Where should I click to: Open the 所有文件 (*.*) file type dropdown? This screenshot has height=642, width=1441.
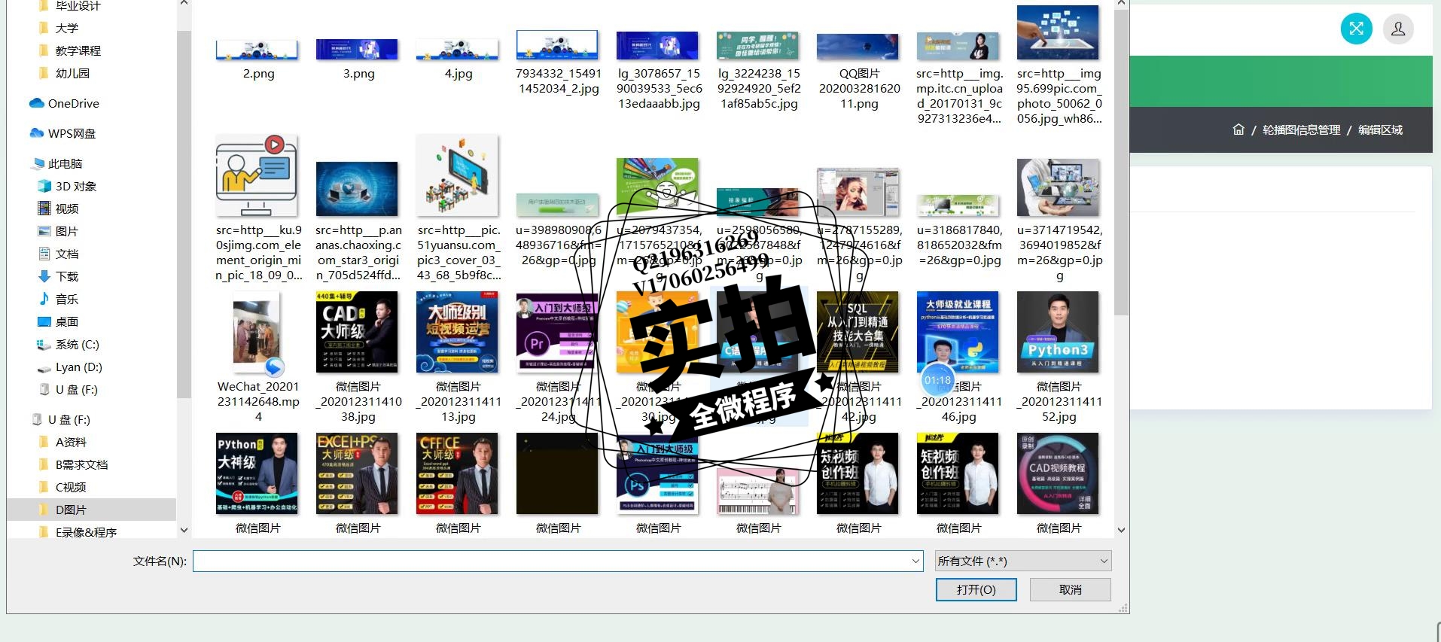point(1022,561)
